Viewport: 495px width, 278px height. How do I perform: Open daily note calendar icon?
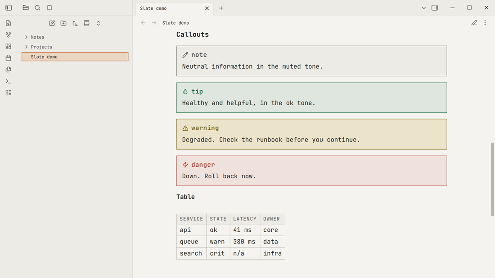click(9, 58)
